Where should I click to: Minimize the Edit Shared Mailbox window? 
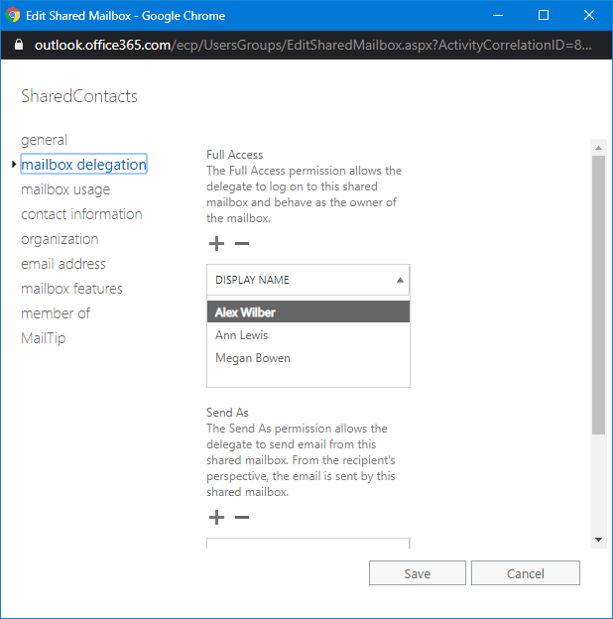tap(498, 16)
